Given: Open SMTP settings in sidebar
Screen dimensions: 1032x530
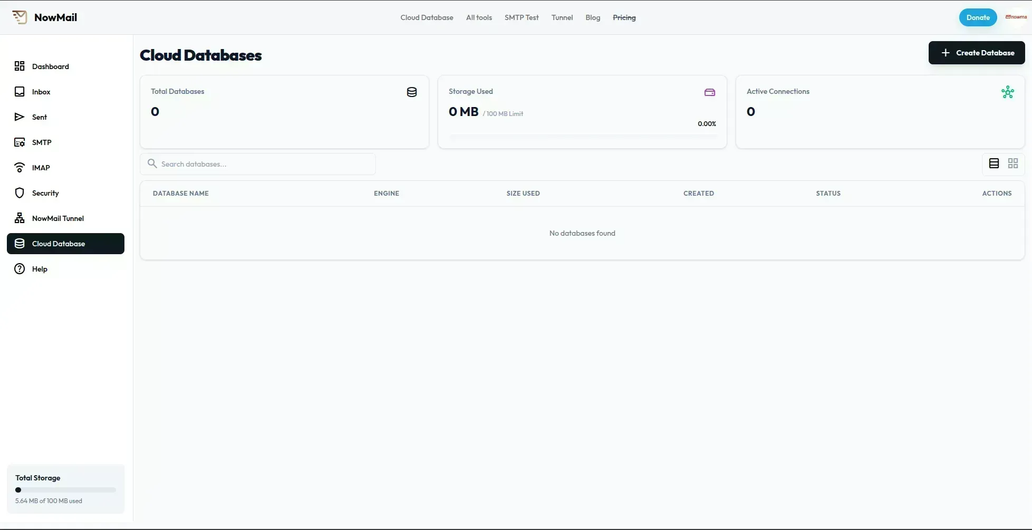Looking at the screenshot, I should [41, 142].
